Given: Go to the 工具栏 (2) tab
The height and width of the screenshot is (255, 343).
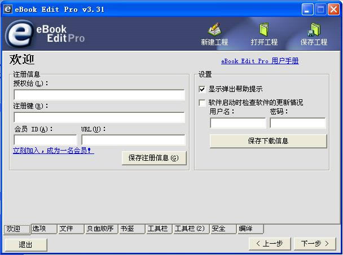Looking at the screenshot, I should (191, 228).
